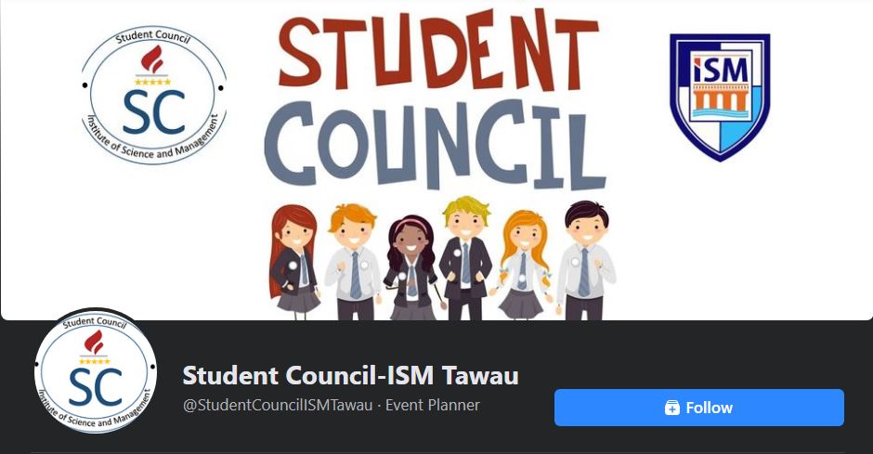
Task: Open the circular SC profile picture
Action: pos(96,371)
